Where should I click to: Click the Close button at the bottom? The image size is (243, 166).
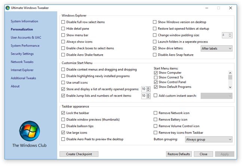pyautogui.click(x=203, y=154)
